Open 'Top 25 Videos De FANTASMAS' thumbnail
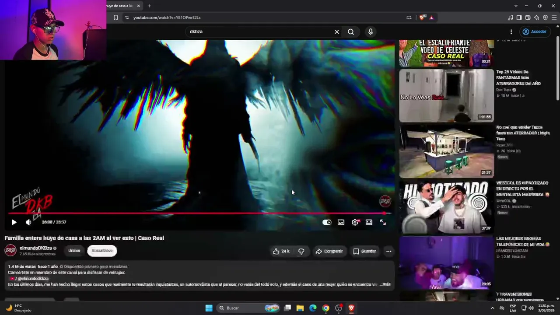The width and height of the screenshot is (560, 315). point(446,95)
